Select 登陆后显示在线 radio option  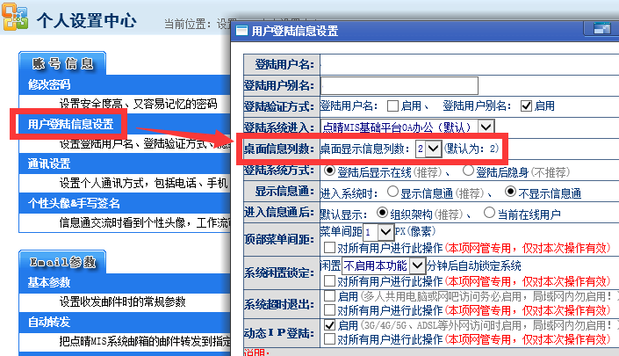point(329,171)
